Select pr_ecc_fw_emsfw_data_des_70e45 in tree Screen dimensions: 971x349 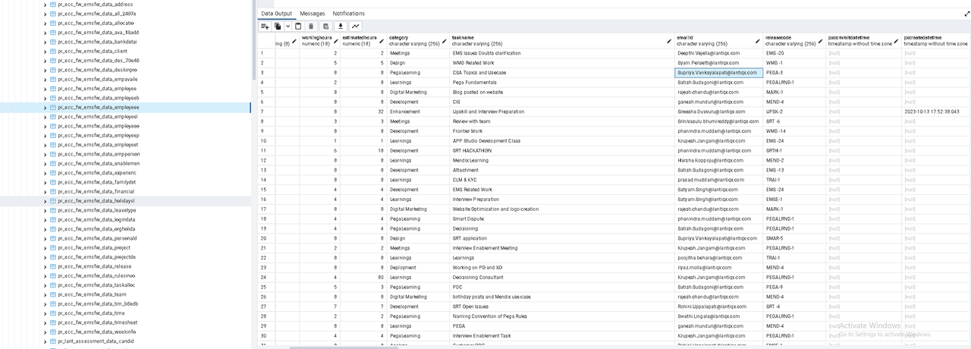pyautogui.click(x=99, y=61)
